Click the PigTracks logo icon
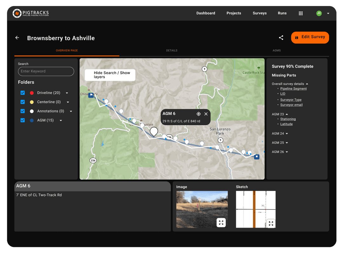The image size is (343, 254). click(x=17, y=13)
